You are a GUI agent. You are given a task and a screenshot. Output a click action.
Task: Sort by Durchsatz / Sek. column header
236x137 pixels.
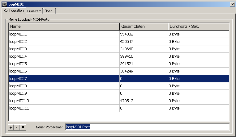click(199, 27)
